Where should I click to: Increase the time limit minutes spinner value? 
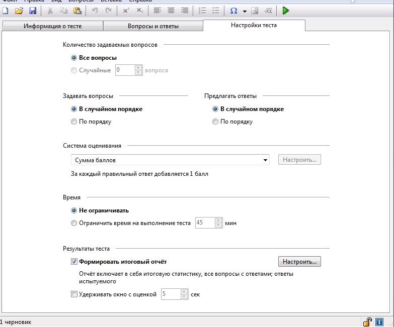218,220
